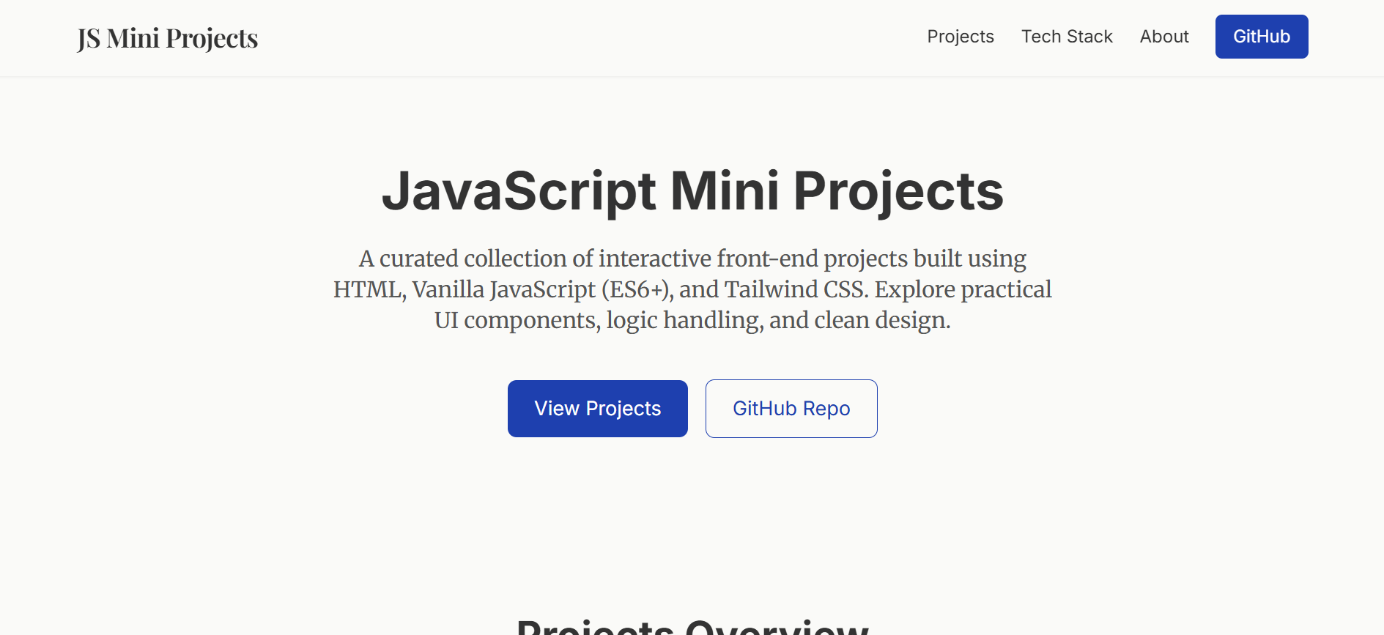Click "Explore practical" in the description
The image size is (1384, 635).
tap(963, 289)
